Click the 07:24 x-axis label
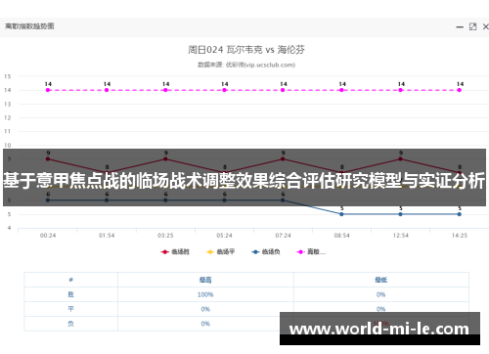 point(283,236)
